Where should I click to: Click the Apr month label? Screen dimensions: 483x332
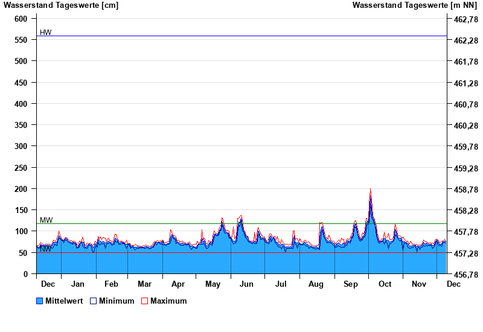(178, 284)
